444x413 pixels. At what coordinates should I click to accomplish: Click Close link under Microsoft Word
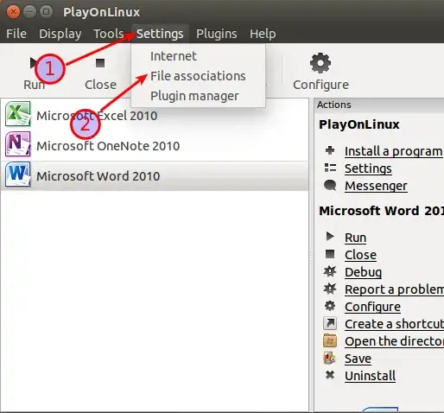(360, 255)
